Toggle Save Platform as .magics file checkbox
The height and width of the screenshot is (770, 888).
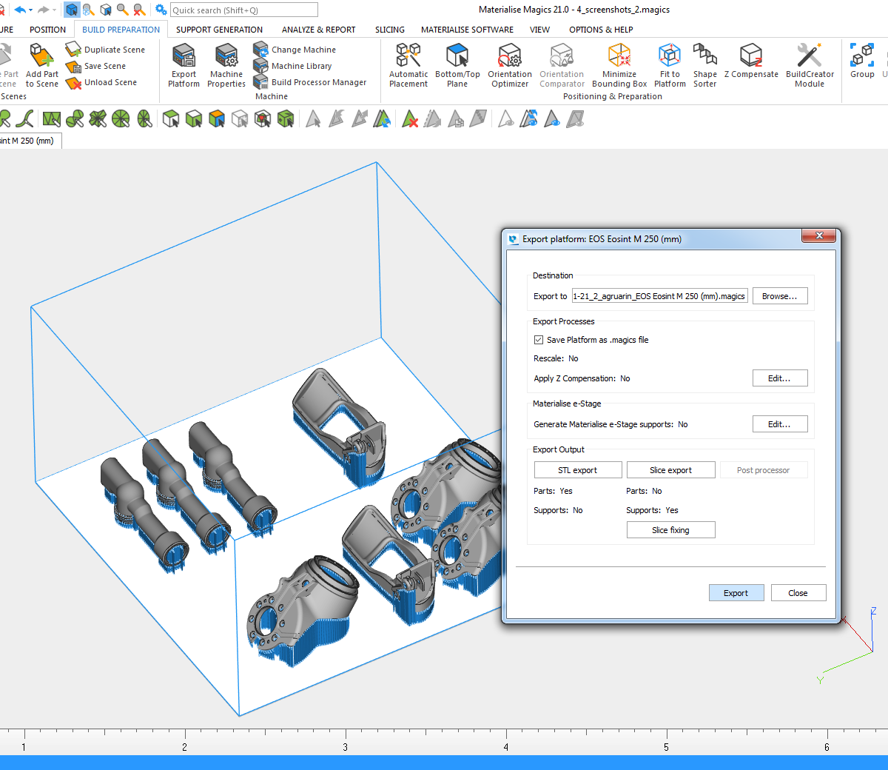539,340
